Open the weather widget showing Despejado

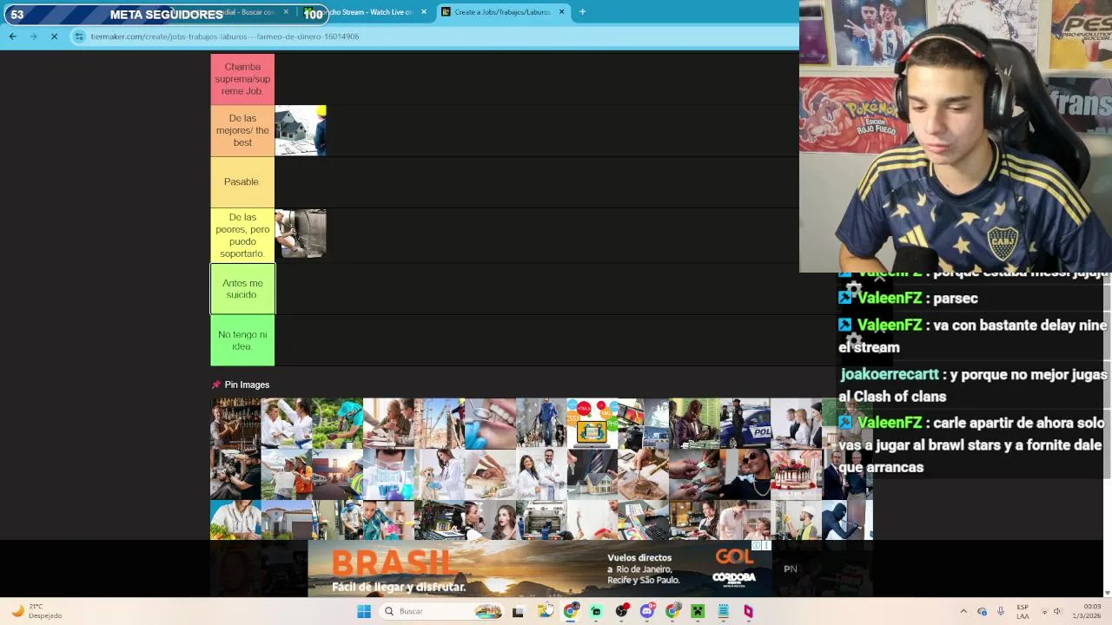coord(36,611)
